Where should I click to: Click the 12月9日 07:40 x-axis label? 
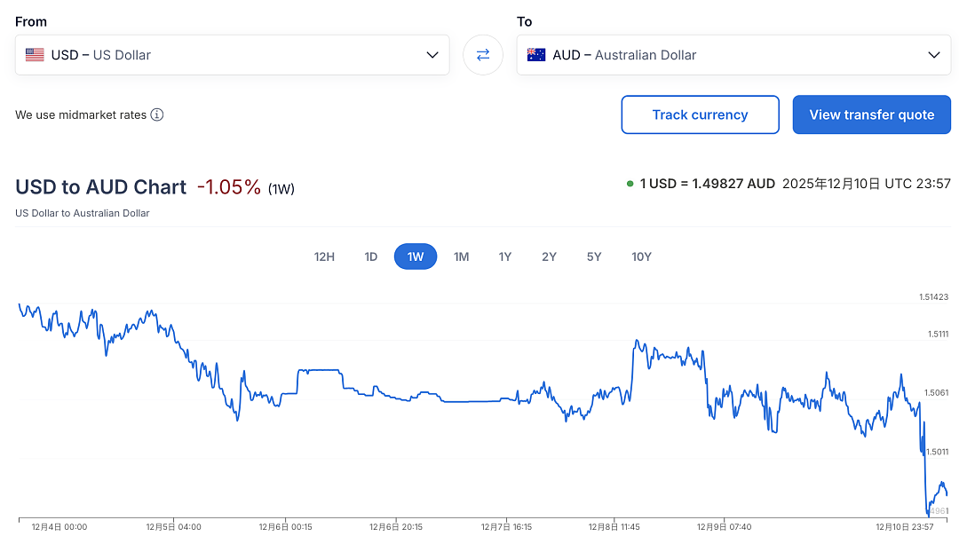point(725,527)
